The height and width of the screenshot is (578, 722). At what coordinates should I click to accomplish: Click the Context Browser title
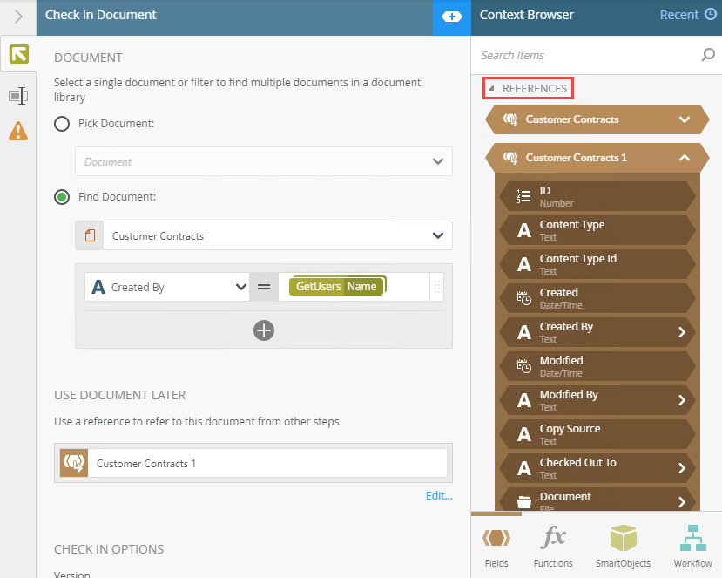click(x=527, y=15)
